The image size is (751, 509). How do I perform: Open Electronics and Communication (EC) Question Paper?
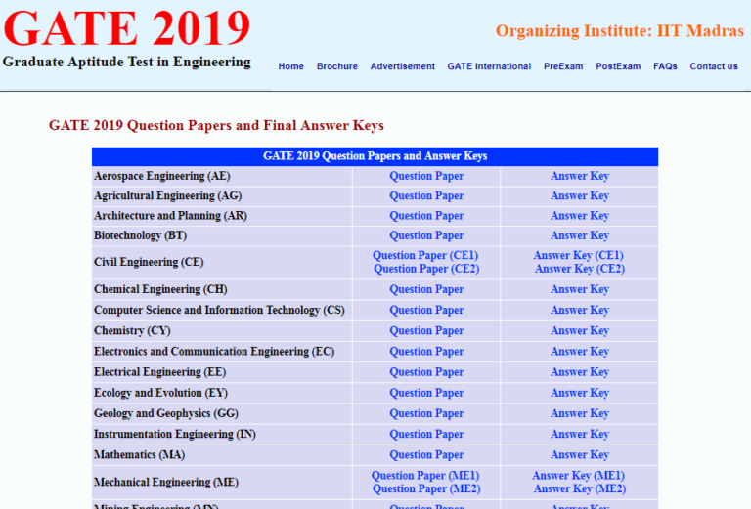click(x=426, y=352)
